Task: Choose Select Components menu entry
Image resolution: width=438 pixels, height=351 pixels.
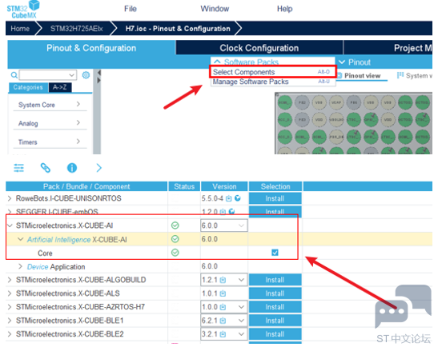Action: click(272, 72)
